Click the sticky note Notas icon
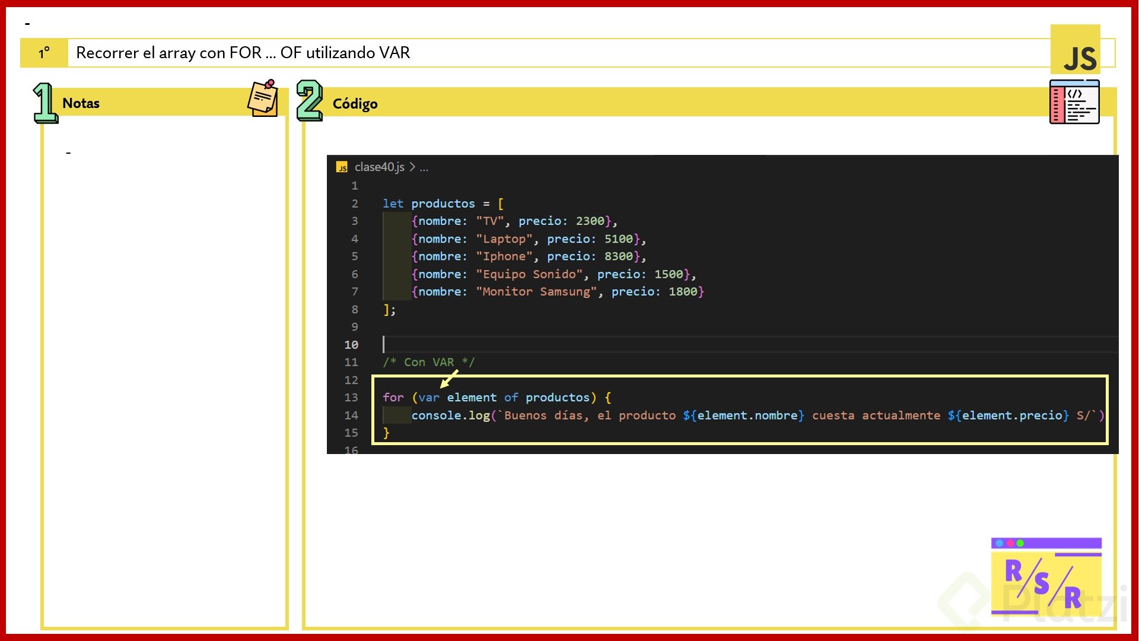This screenshot has height=641, width=1139. [263, 99]
